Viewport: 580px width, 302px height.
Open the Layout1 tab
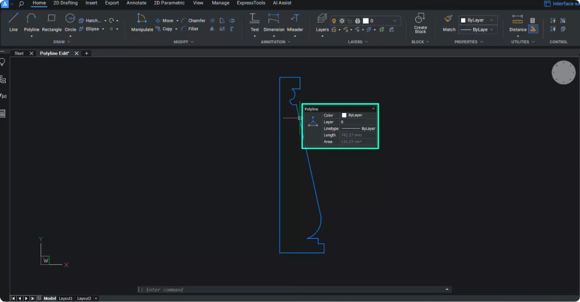point(65,299)
